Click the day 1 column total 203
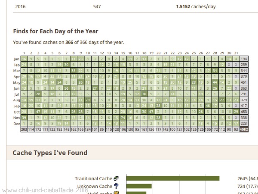This screenshot has width=258, height=194. click(24, 129)
